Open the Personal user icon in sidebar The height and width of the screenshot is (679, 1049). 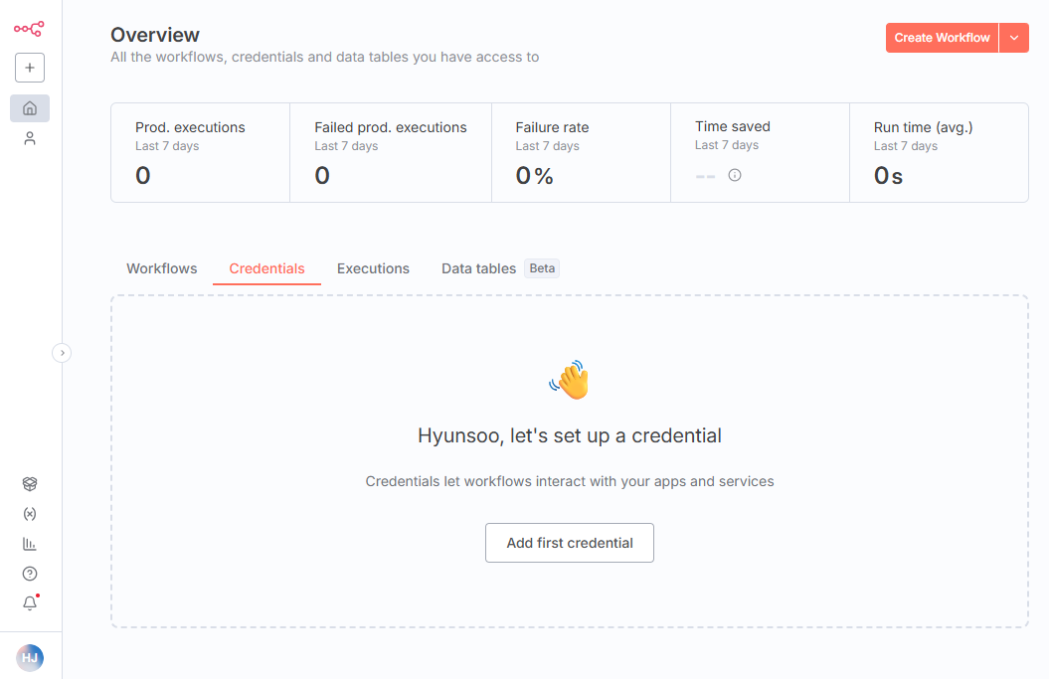(30, 138)
